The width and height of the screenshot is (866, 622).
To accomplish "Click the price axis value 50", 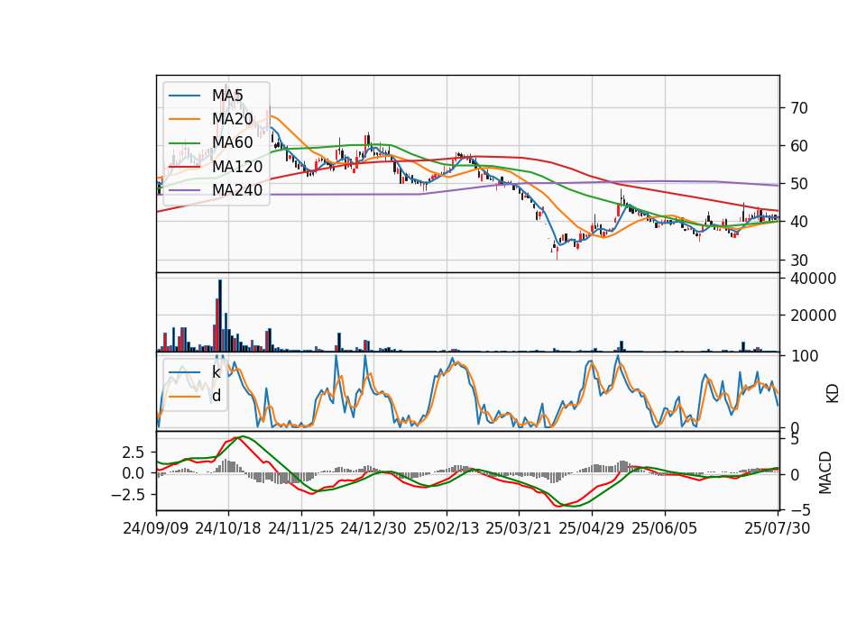I will click(798, 184).
